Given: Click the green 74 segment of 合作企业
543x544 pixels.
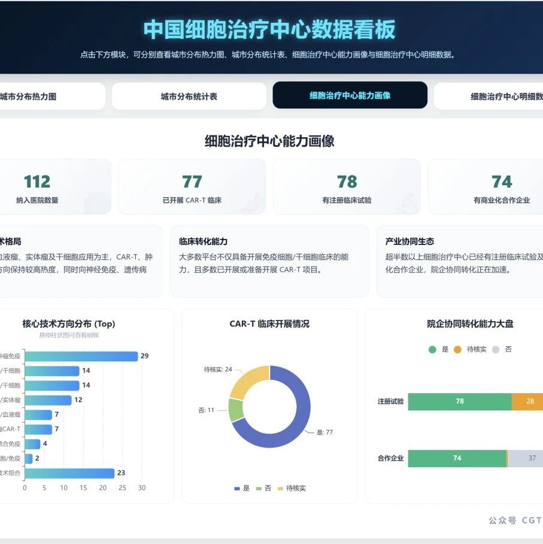Looking at the screenshot, I should (x=457, y=458).
